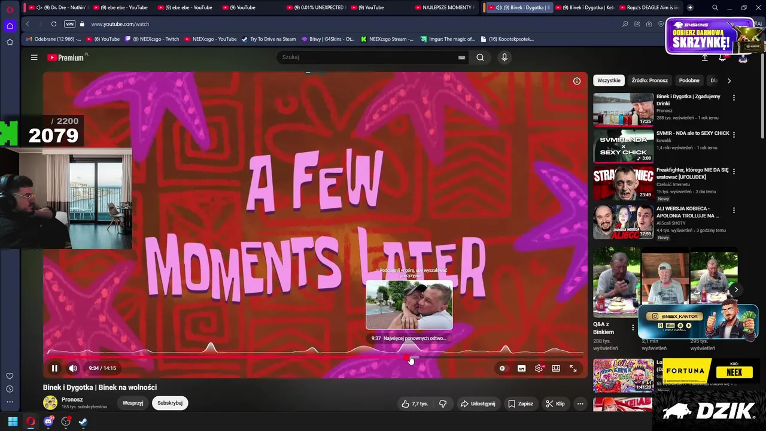Start voice search with microphone

pos(504,57)
